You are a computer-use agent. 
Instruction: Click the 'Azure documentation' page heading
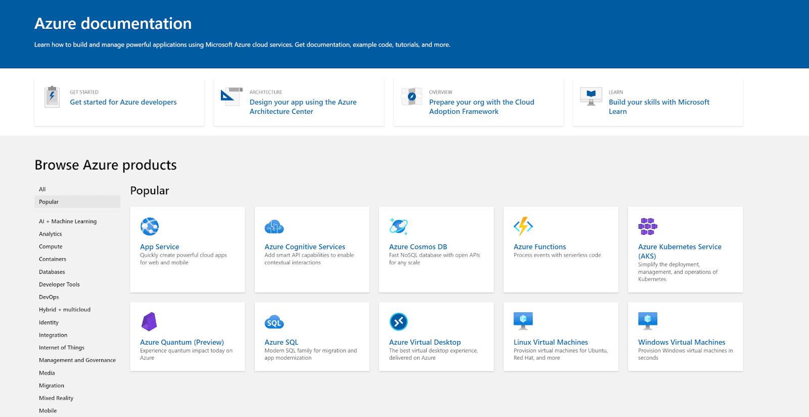pyautogui.click(x=113, y=24)
